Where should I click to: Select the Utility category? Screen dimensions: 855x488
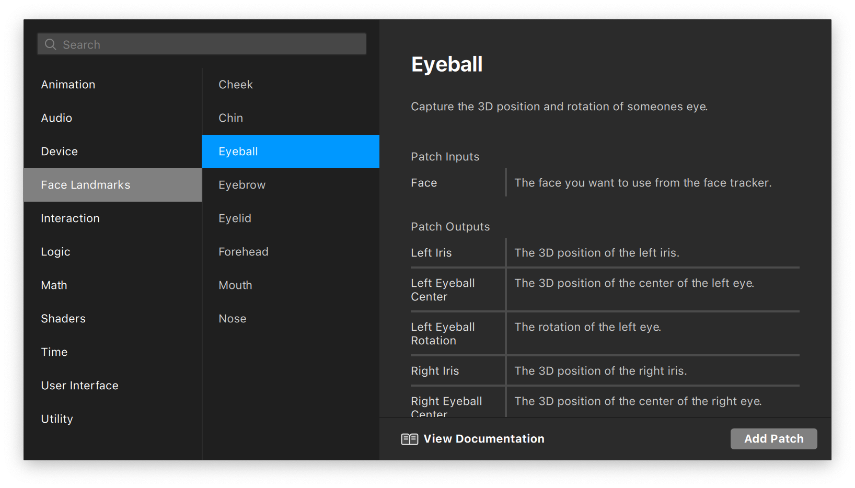coord(57,419)
